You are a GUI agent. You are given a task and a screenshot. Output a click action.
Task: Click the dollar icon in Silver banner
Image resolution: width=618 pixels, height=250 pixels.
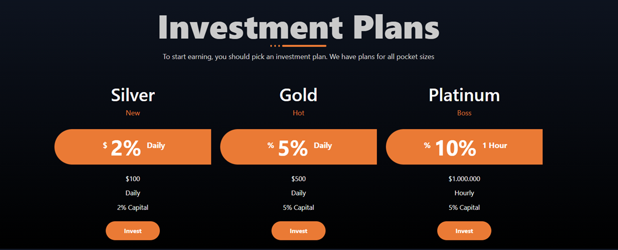[x=105, y=145]
